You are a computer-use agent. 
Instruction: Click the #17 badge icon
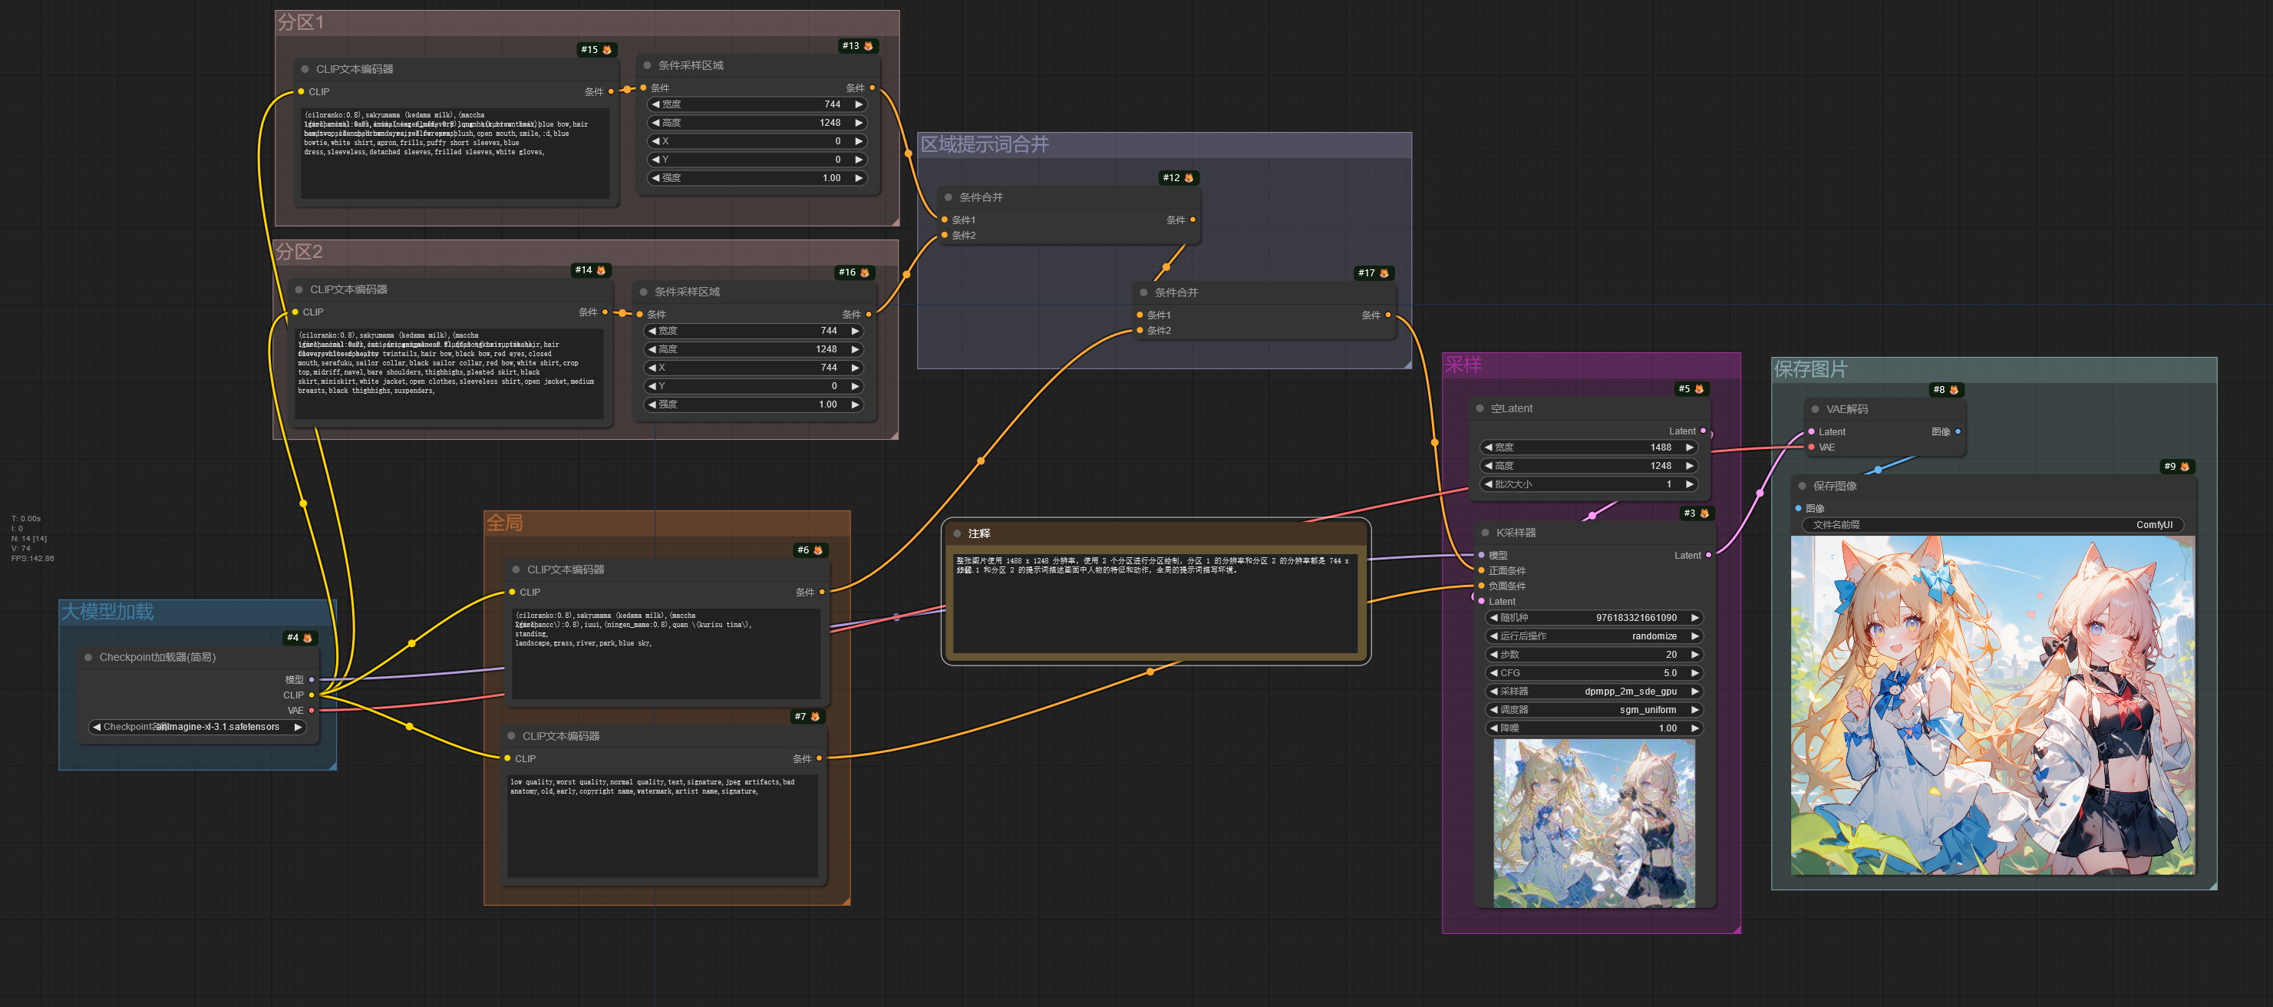[1383, 272]
